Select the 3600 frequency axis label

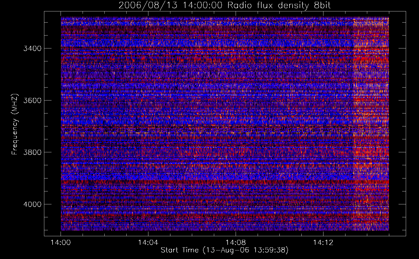point(32,100)
